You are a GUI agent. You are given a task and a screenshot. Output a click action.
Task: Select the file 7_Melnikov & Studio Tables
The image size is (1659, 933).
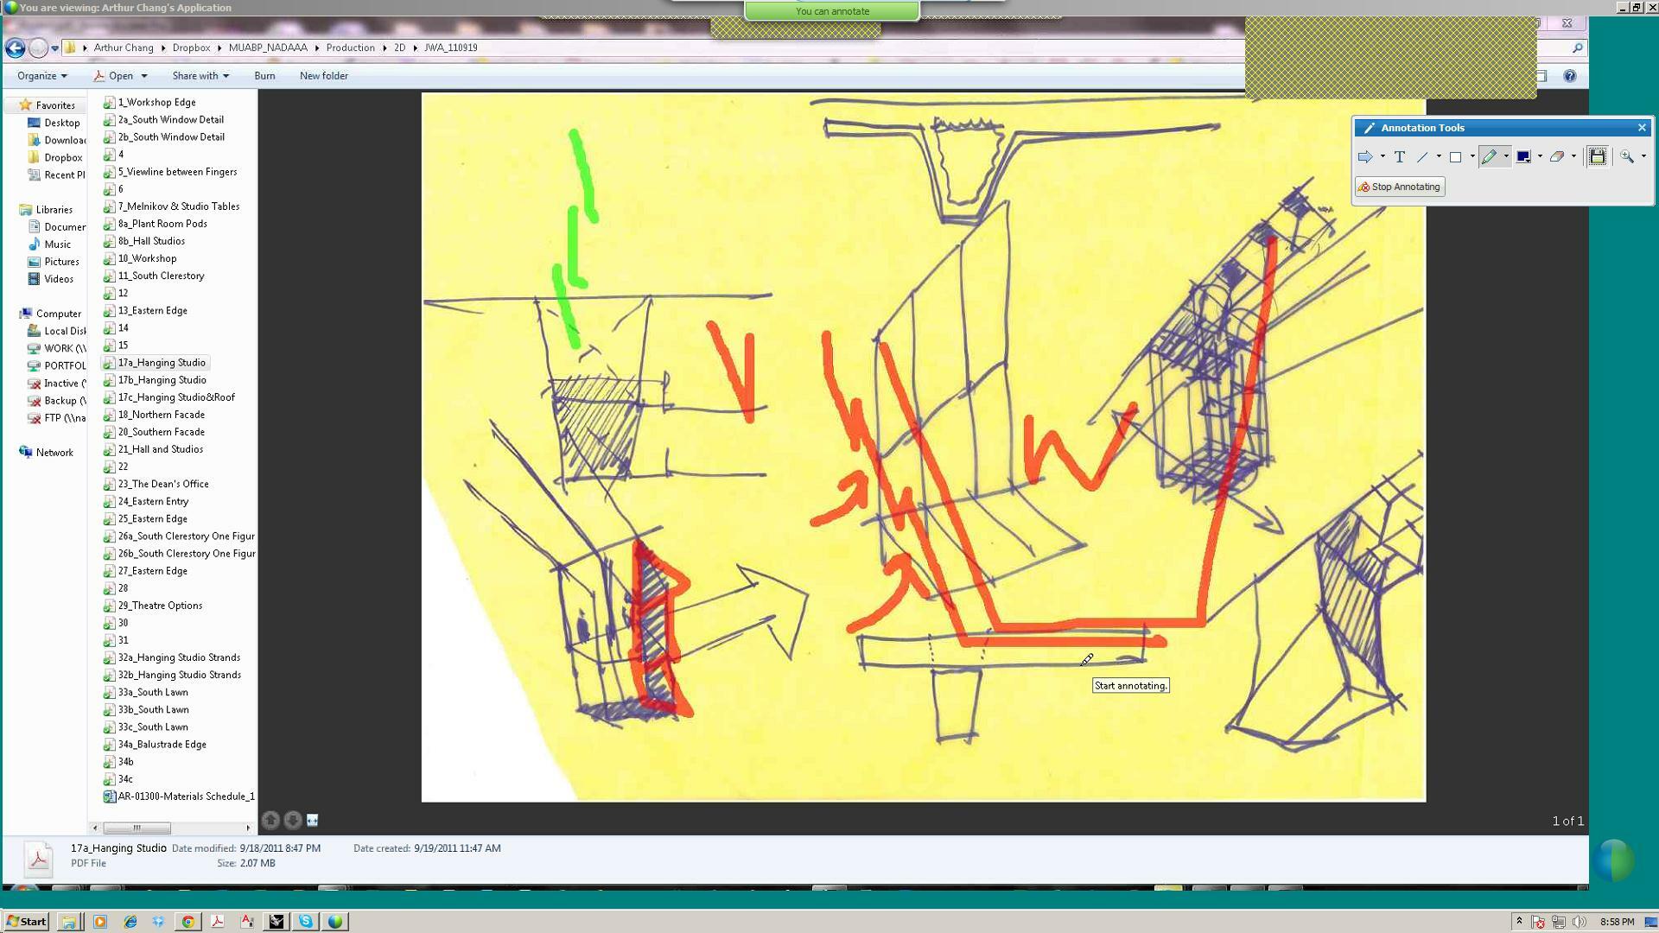(x=172, y=206)
